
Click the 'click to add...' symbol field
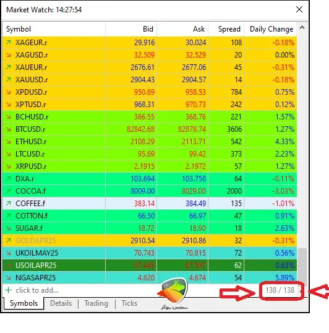coord(37,290)
